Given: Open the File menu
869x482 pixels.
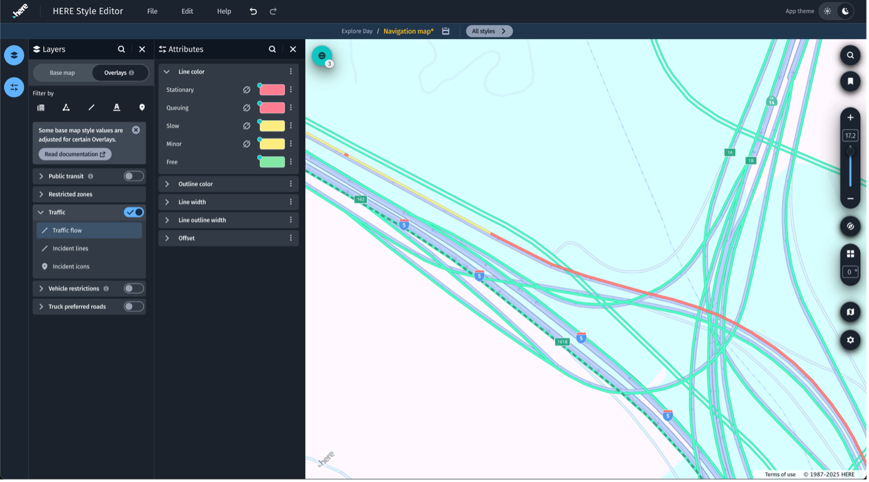Looking at the screenshot, I should pyautogui.click(x=153, y=11).
